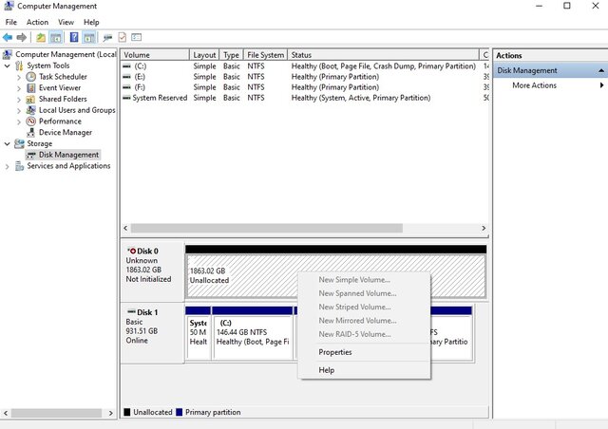This screenshot has height=429, width=608.
Task: Click the Up one level folder icon
Action: [x=41, y=37]
